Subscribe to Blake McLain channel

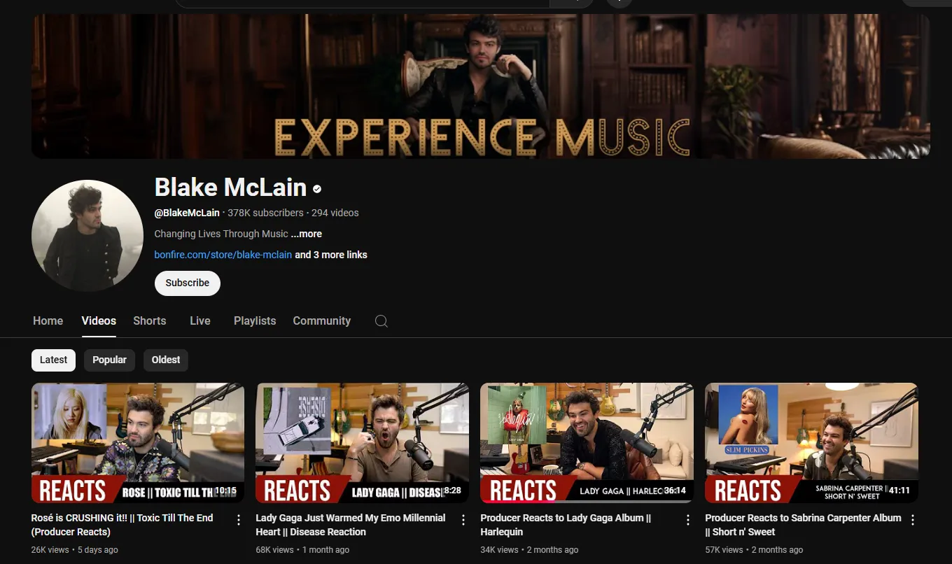tap(187, 283)
